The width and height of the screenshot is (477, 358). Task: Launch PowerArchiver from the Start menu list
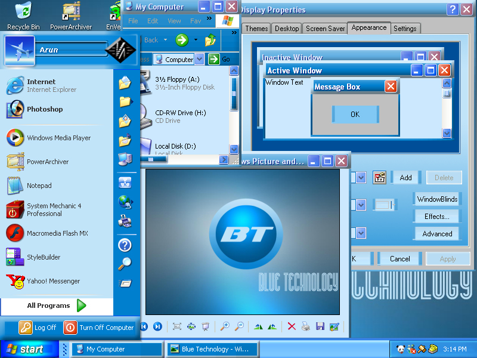(x=56, y=162)
